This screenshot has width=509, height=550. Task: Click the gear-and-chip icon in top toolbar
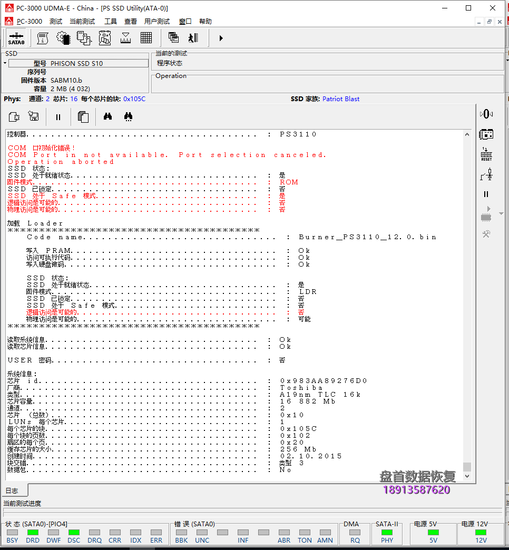pos(63,38)
